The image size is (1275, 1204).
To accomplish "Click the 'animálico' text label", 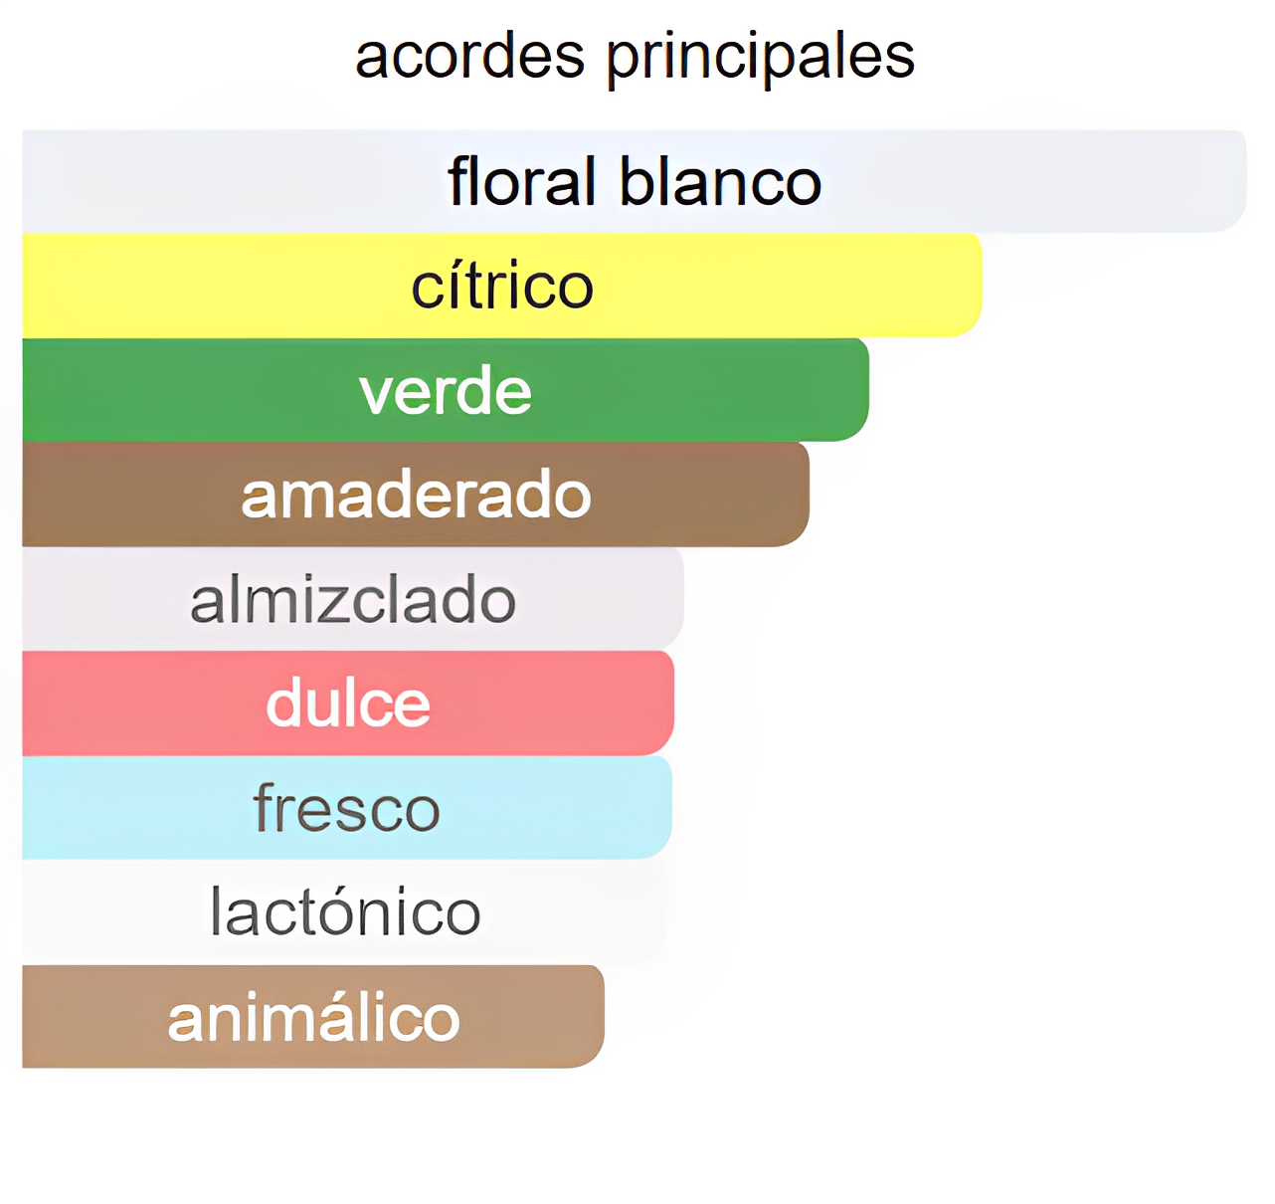I will click(313, 1017).
